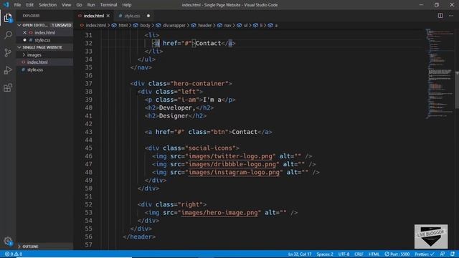Open the Run and Debug view

point(8,70)
